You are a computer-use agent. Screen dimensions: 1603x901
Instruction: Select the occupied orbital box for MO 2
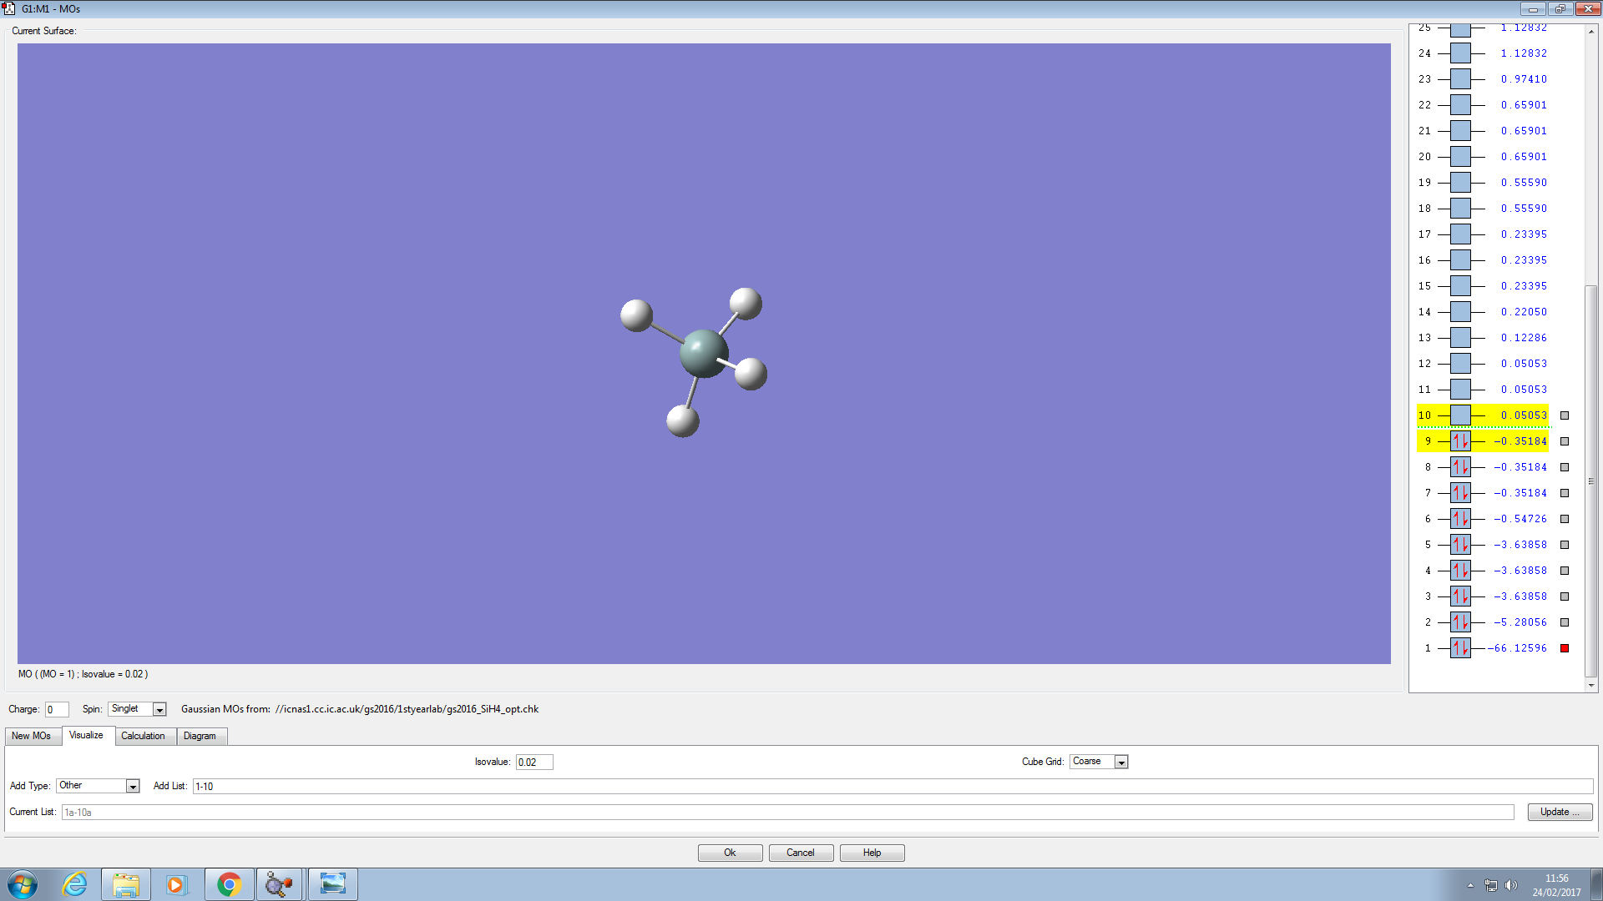tap(1460, 622)
